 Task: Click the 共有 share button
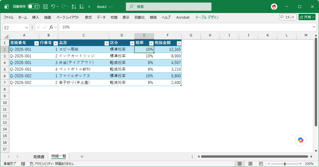coord(307,17)
